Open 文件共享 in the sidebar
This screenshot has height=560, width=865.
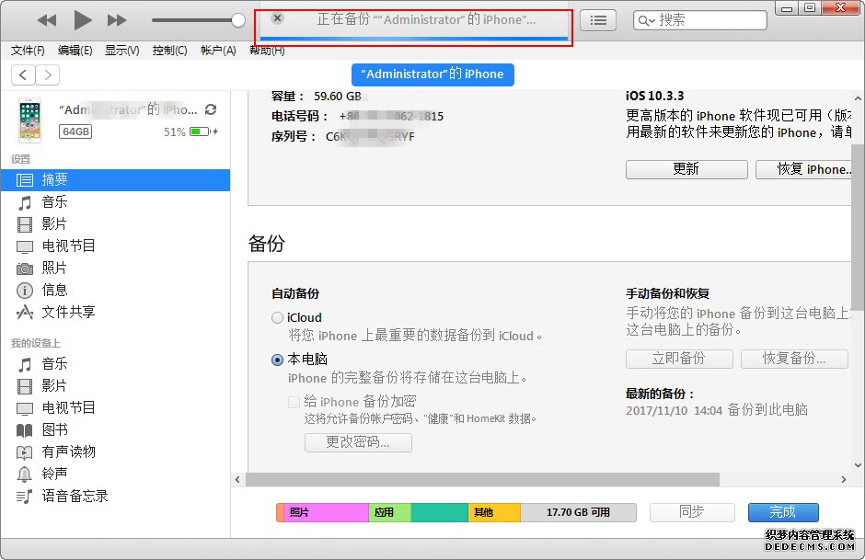115,313
